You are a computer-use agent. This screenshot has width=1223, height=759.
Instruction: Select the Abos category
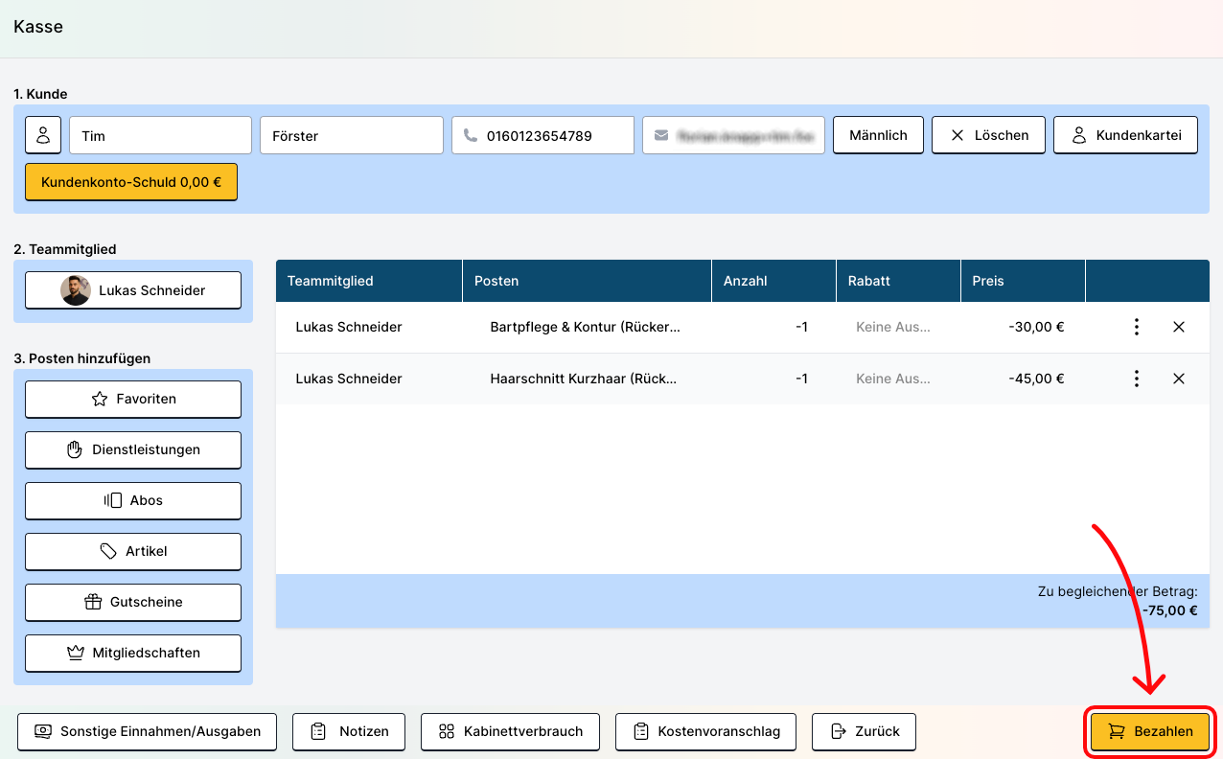click(x=133, y=500)
